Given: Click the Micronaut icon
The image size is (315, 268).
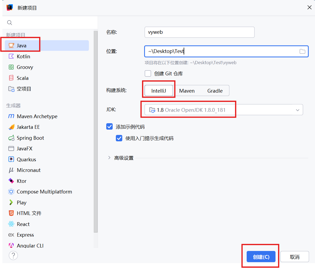Looking at the screenshot, I should coord(11,170).
